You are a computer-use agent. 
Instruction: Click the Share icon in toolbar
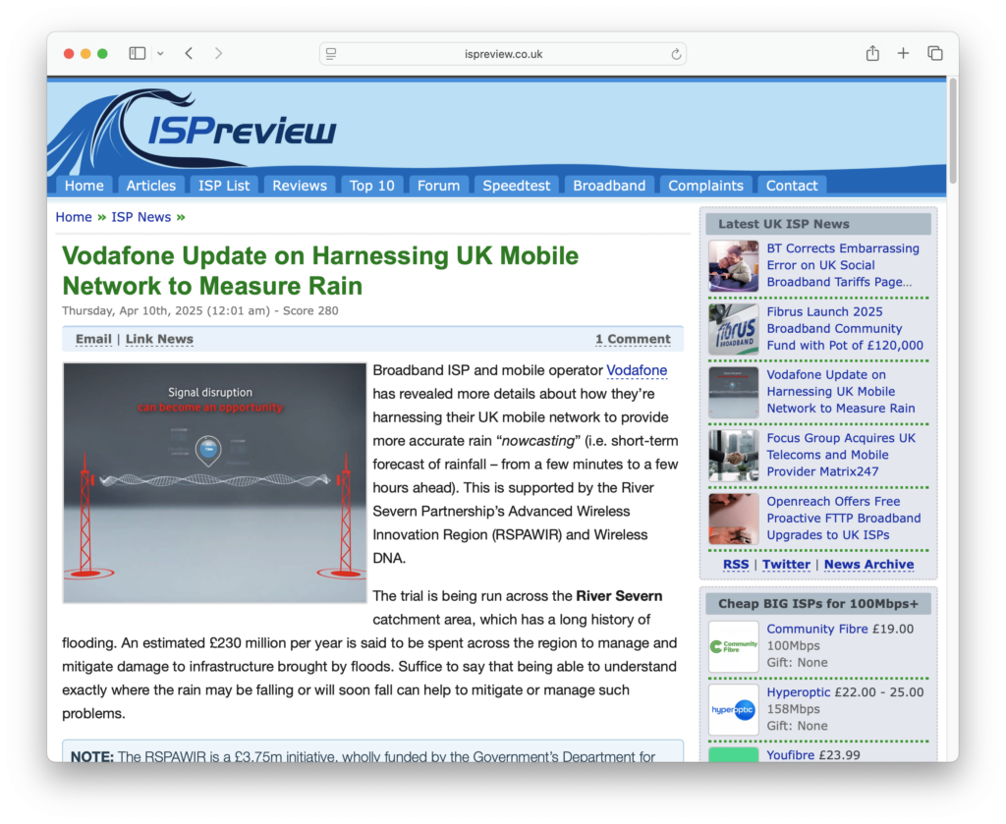[x=872, y=53]
